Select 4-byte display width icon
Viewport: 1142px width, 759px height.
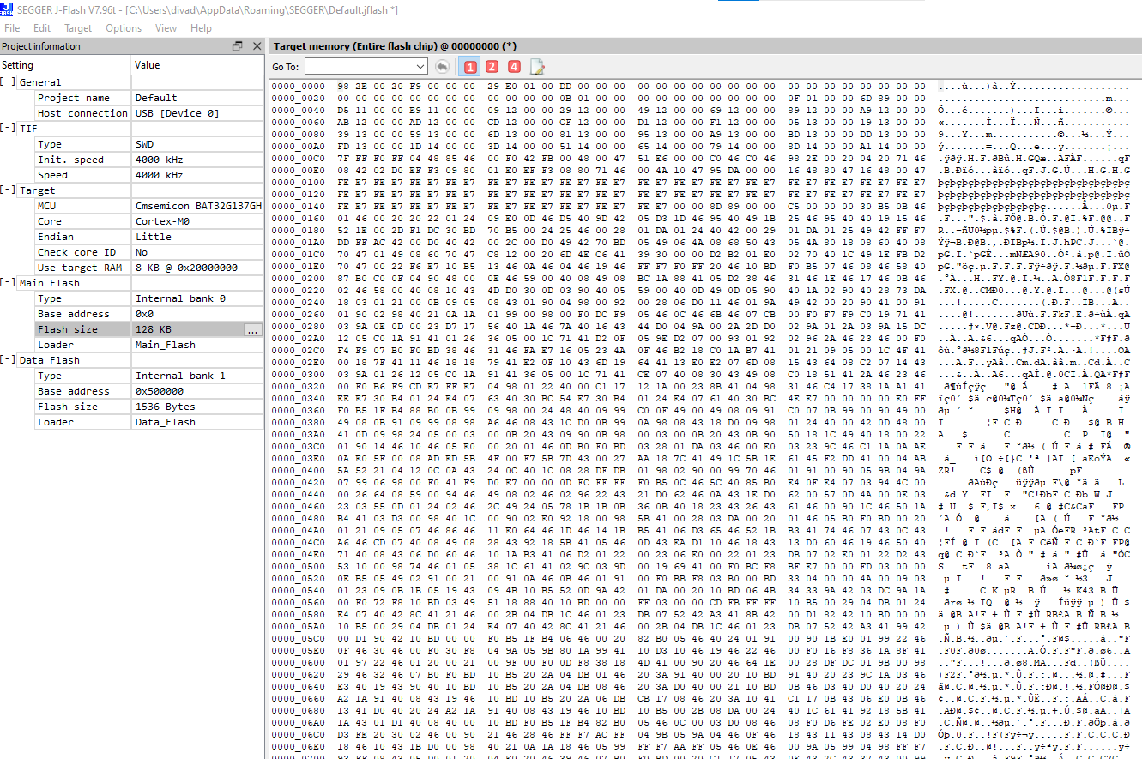click(514, 66)
